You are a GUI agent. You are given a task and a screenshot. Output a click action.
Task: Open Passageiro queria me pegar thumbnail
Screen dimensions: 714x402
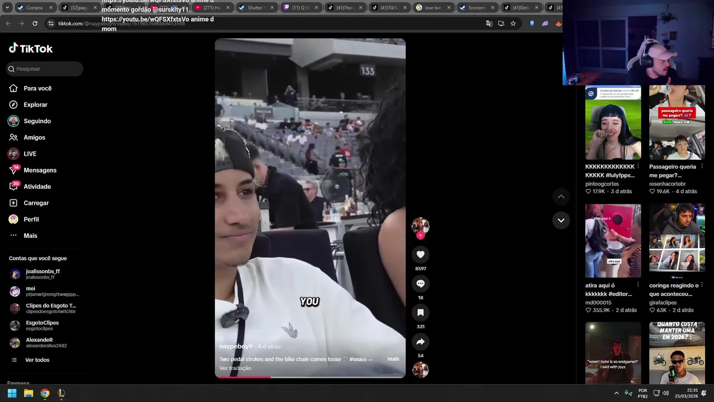677,122
